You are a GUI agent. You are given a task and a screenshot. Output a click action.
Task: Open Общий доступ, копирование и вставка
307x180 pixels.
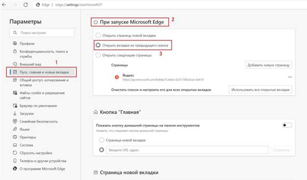[x=44, y=82]
